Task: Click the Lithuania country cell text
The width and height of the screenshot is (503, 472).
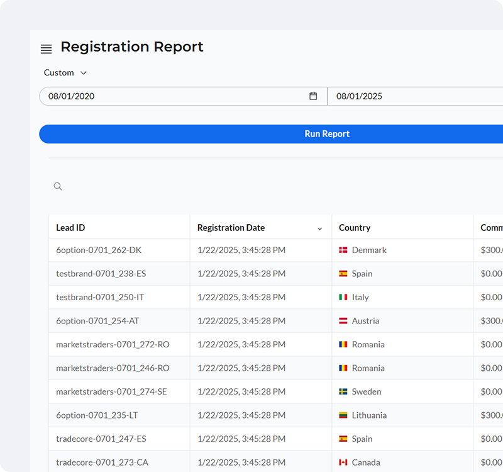Action: point(369,415)
